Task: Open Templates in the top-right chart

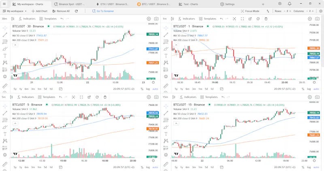Action: point(207,19)
